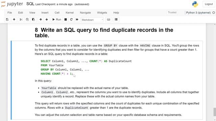This screenshot has height=121, width=216.
Task: Cut the selected cells
Action: 21,19
